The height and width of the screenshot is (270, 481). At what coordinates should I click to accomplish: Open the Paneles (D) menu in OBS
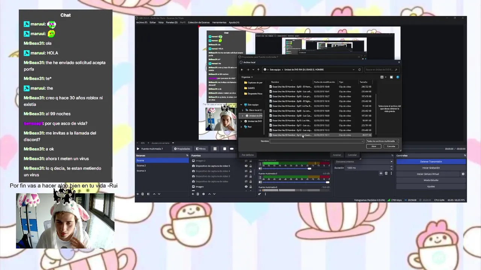[x=172, y=22]
